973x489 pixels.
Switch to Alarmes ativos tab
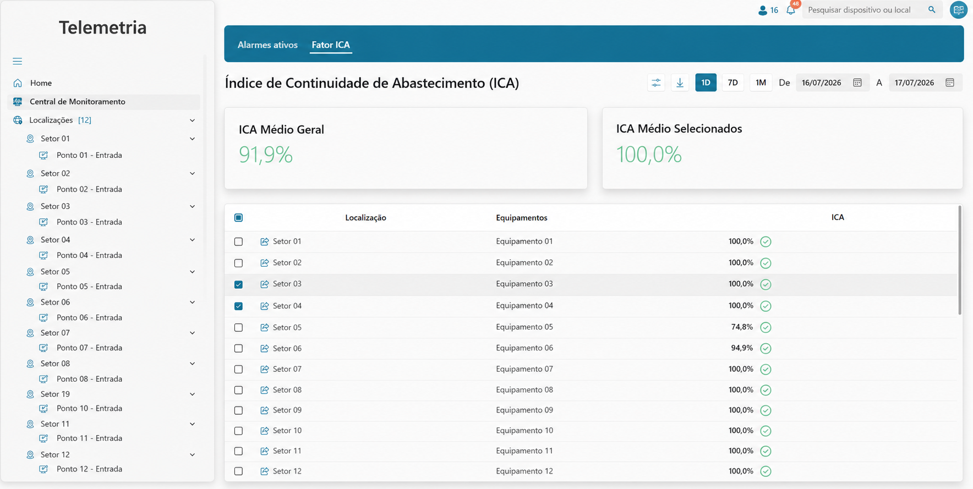tap(267, 45)
